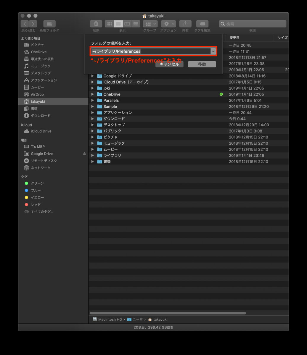307x355 pixels.
Task: Open AirDrop in the sidebar
Action: pyautogui.click(x=37, y=94)
